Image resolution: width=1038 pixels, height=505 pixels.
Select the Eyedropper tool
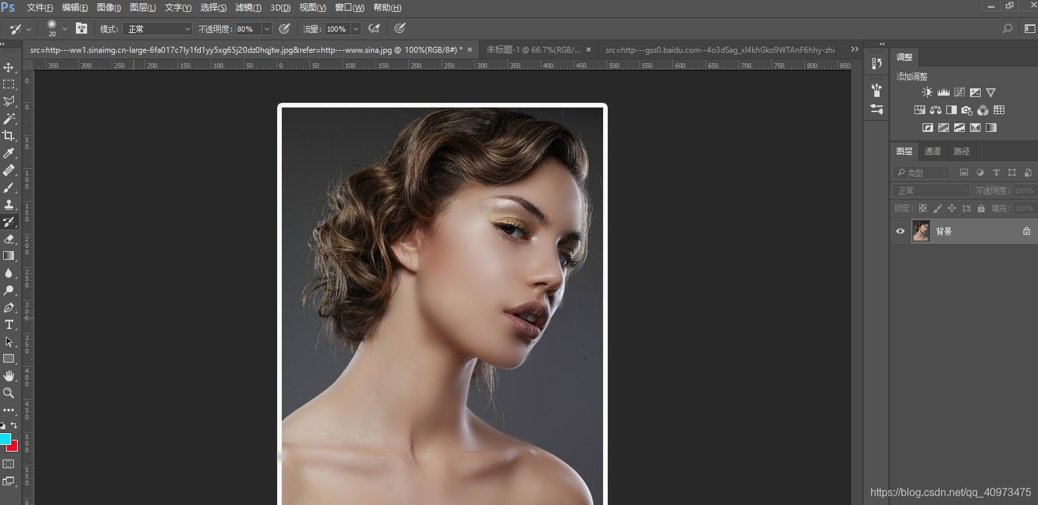tap(9, 153)
